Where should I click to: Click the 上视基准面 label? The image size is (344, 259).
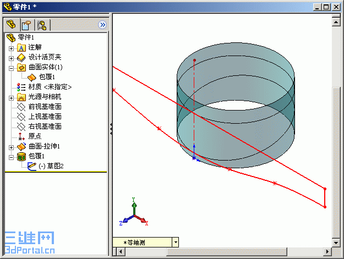[x=45, y=117]
